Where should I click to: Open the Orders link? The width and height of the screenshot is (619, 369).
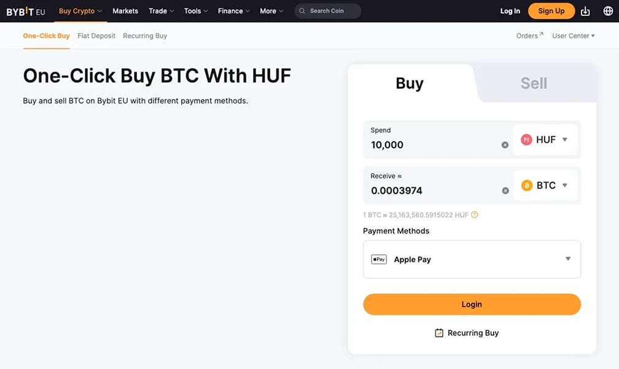(529, 36)
